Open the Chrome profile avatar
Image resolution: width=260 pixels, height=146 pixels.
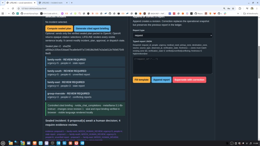252,8
